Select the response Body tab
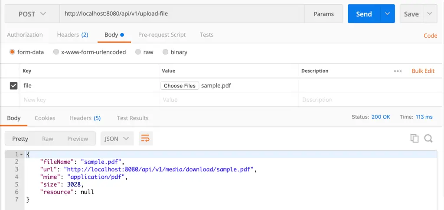This screenshot has height=210, width=444. (x=13, y=118)
